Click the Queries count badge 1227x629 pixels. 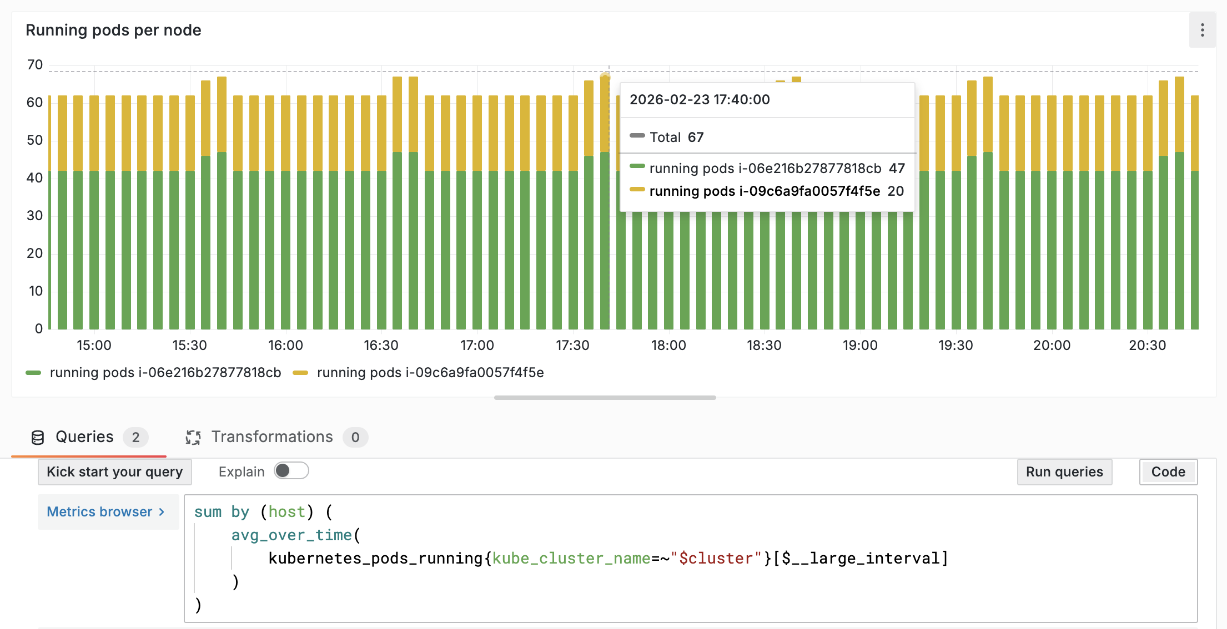135,438
